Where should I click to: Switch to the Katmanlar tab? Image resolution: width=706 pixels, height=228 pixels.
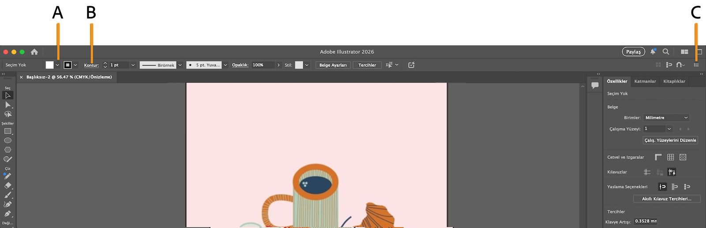pos(645,81)
